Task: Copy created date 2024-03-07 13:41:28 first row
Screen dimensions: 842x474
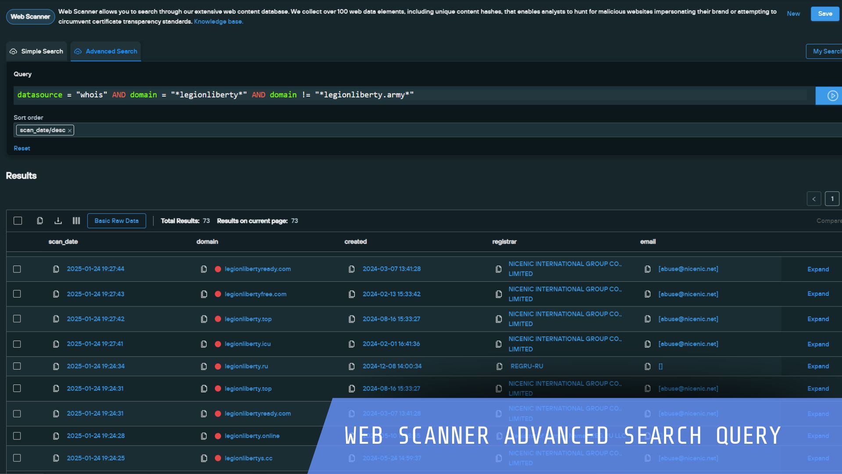Action: point(352,269)
